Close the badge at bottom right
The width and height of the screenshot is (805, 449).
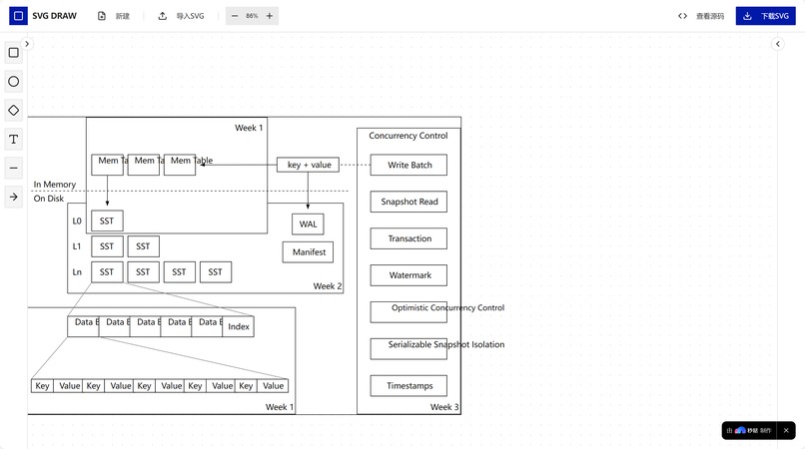click(786, 430)
